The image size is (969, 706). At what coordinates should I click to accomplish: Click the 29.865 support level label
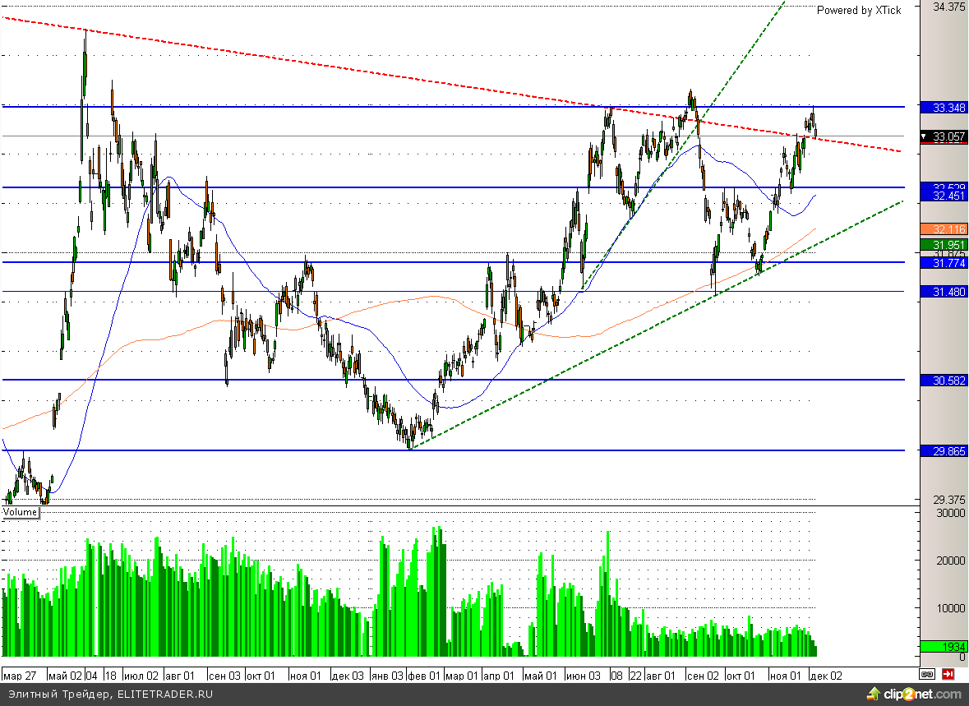click(x=943, y=451)
